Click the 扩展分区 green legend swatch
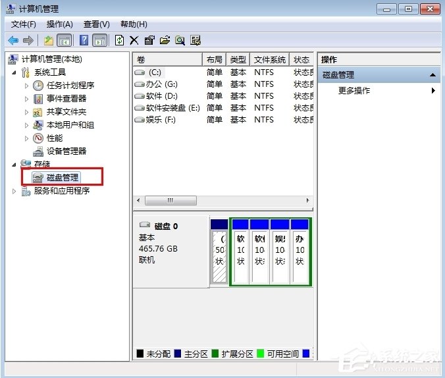 tap(215, 354)
